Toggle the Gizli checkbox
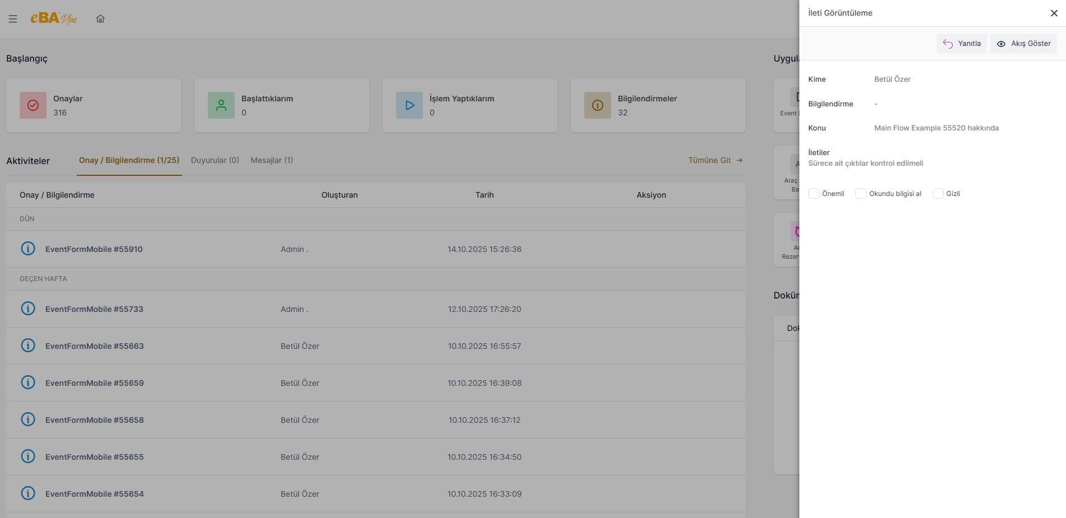This screenshot has height=518, width=1066. [x=938, y=194]
